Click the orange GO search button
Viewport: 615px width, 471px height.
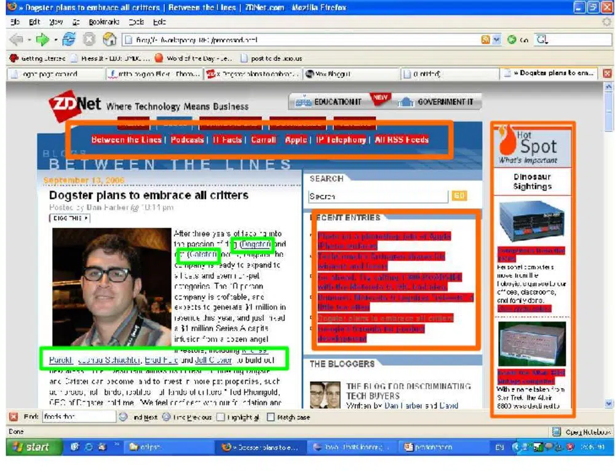pos(459,196)
